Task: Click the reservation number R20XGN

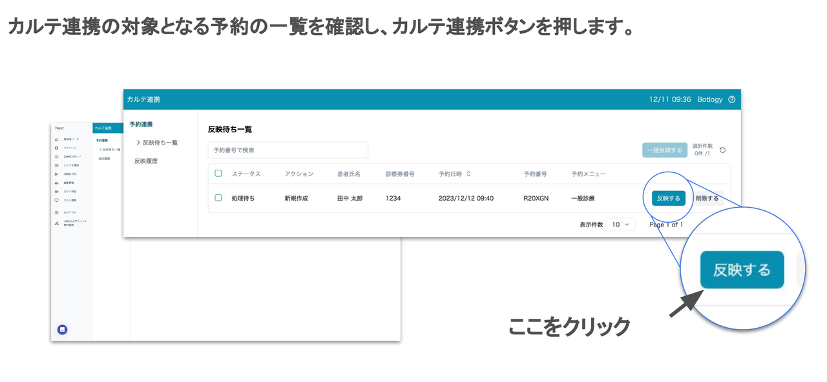Action: point(536,198)
